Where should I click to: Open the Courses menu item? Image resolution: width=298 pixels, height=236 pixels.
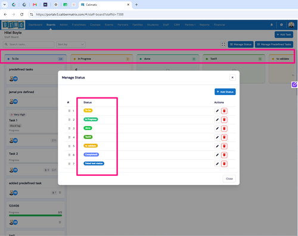point(95,25)
